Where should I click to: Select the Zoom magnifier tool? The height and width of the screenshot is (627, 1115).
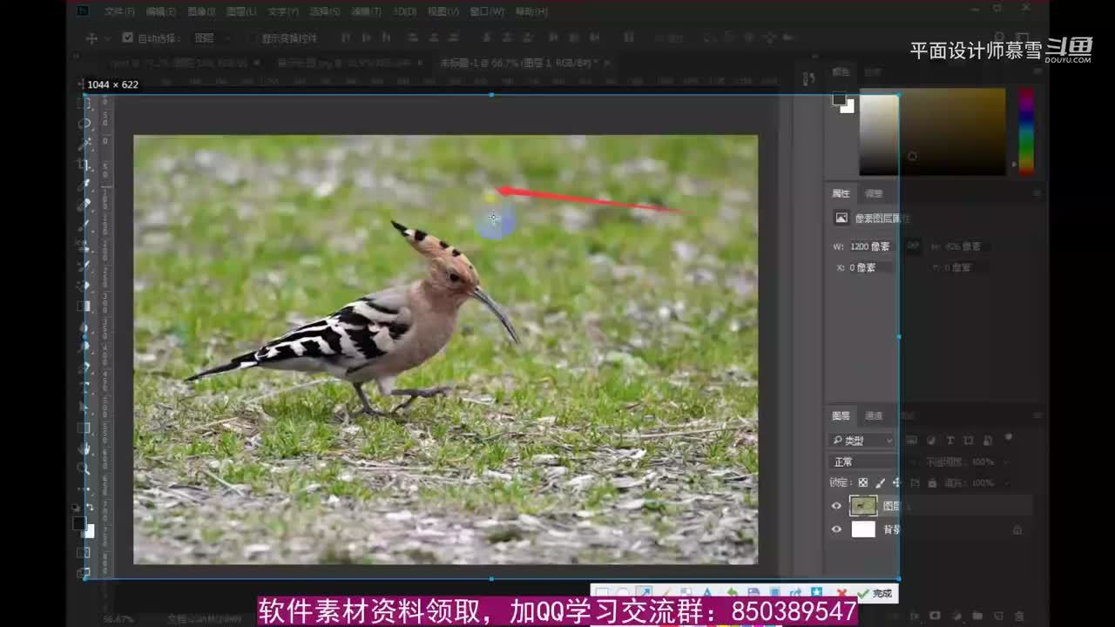tap(84, 469)
